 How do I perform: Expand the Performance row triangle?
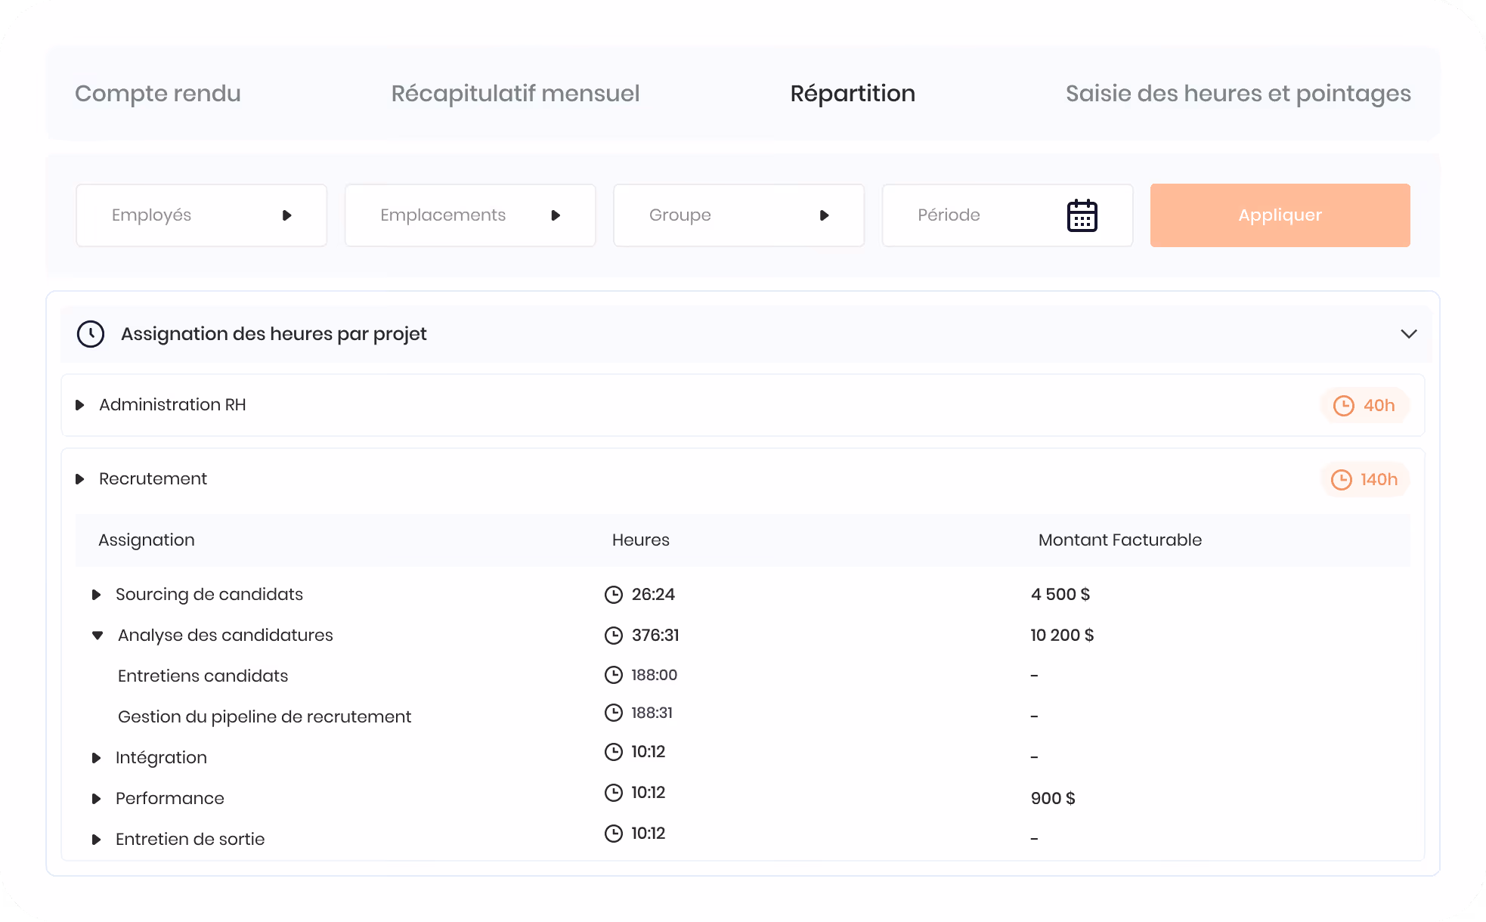96,799
